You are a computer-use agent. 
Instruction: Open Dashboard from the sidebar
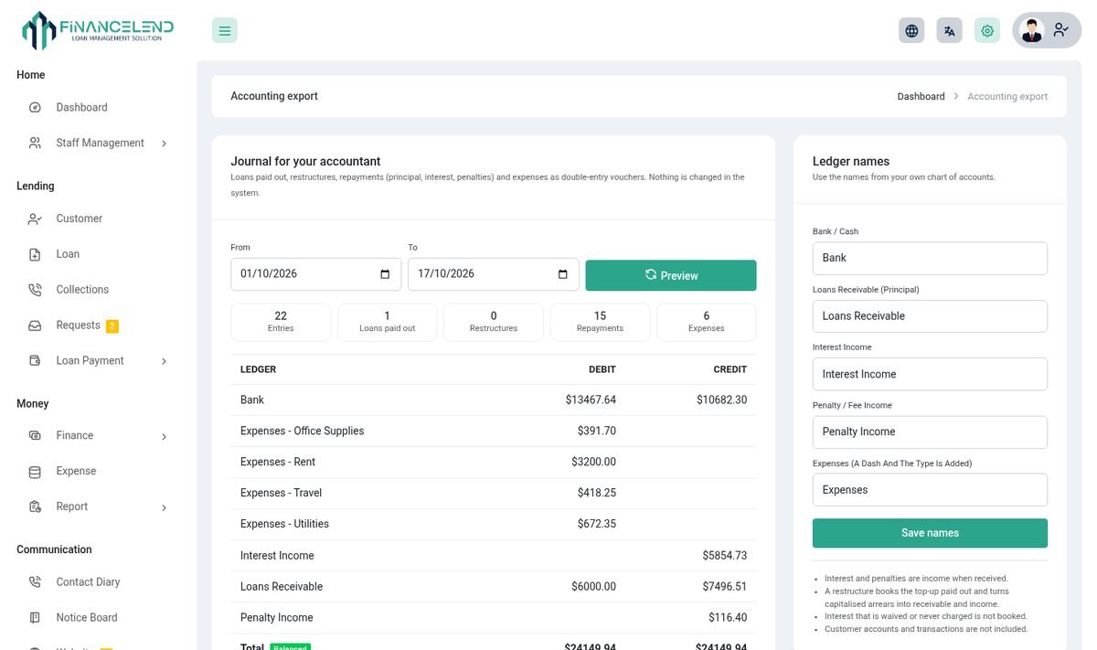[81, 107]
